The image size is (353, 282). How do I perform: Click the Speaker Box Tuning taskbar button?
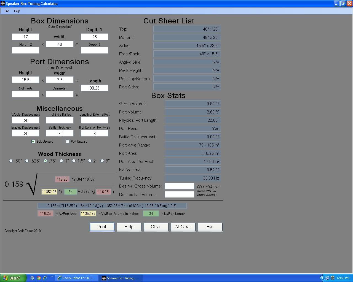tap(120, 278)
